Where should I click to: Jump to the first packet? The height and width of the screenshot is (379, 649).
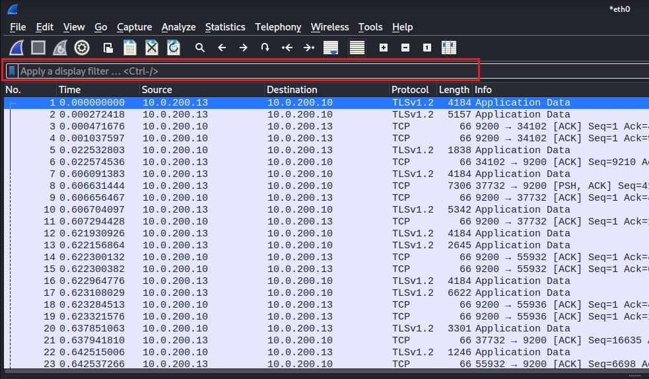tap(287, 48)
